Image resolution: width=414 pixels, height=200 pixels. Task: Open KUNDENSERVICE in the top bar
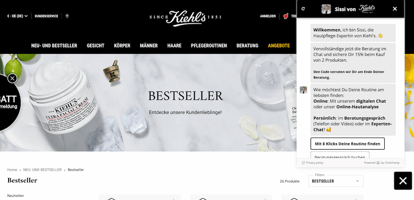click(x=47, y=16)
